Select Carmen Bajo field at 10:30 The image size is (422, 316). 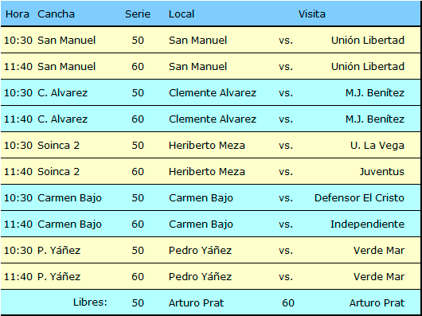click(x=69, y=198)
